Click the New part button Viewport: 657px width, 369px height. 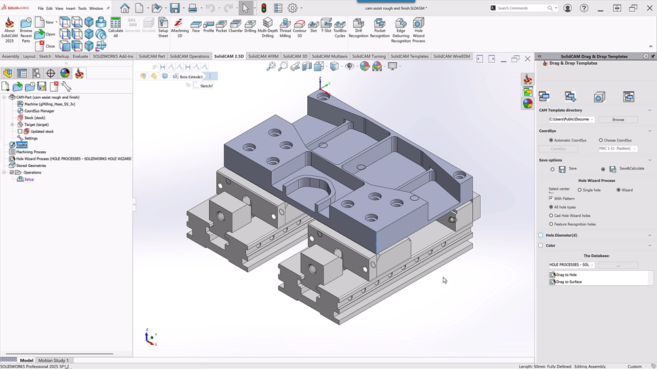45,22
